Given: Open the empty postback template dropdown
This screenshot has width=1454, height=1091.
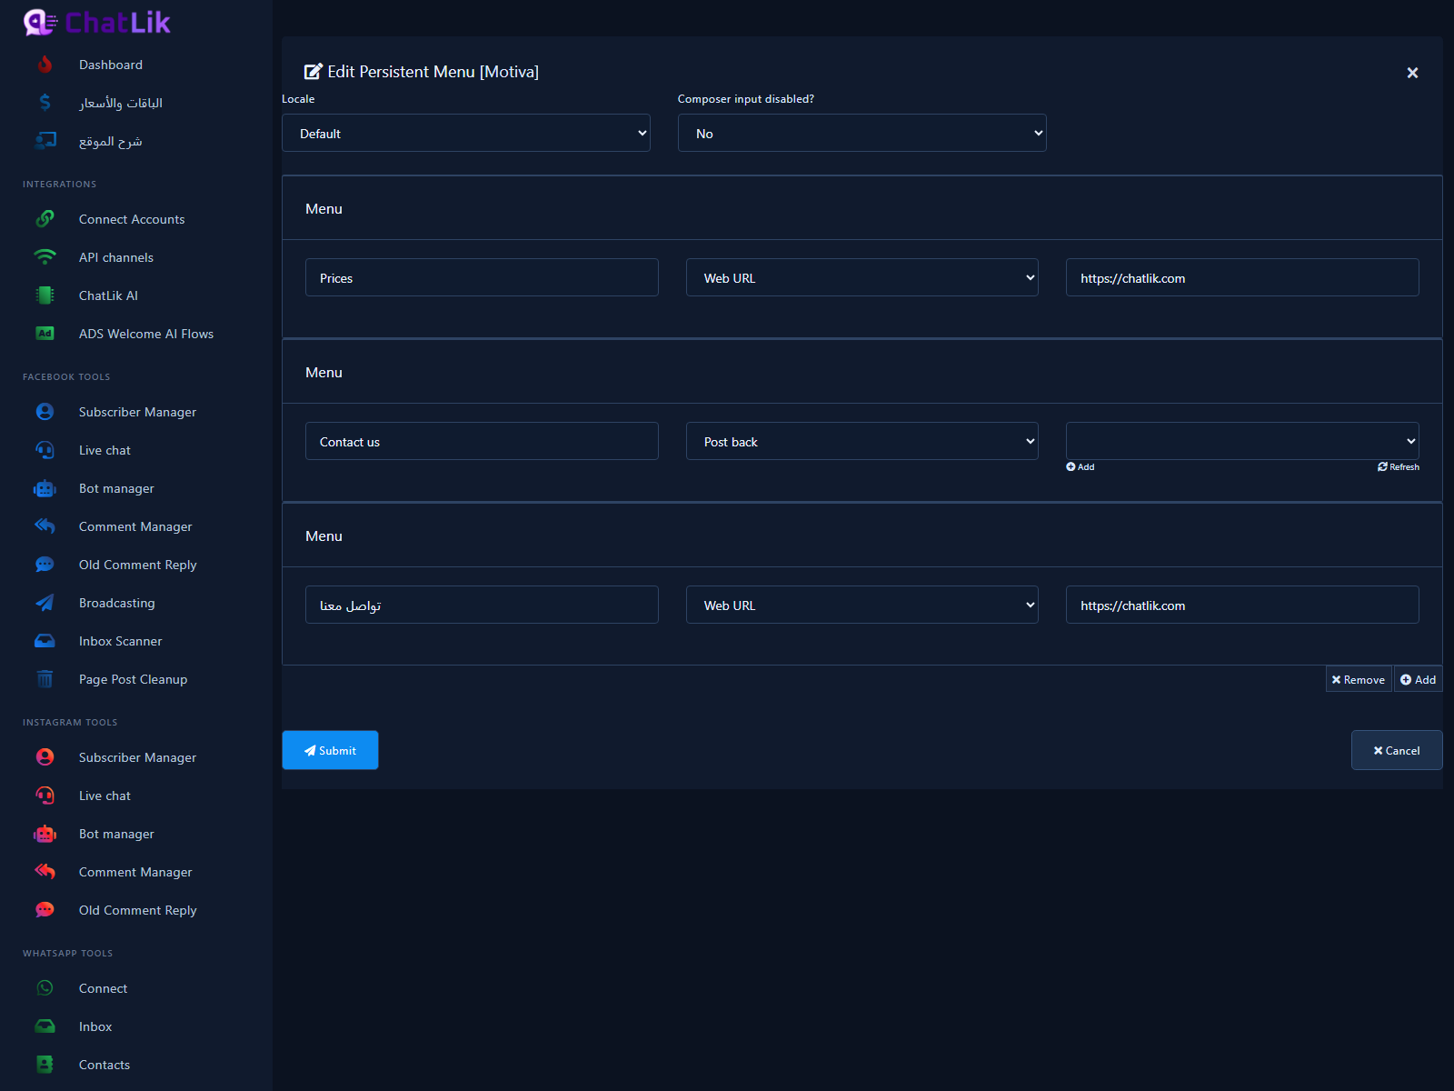Looking at the screenshot, I should tap(1242, 441).
